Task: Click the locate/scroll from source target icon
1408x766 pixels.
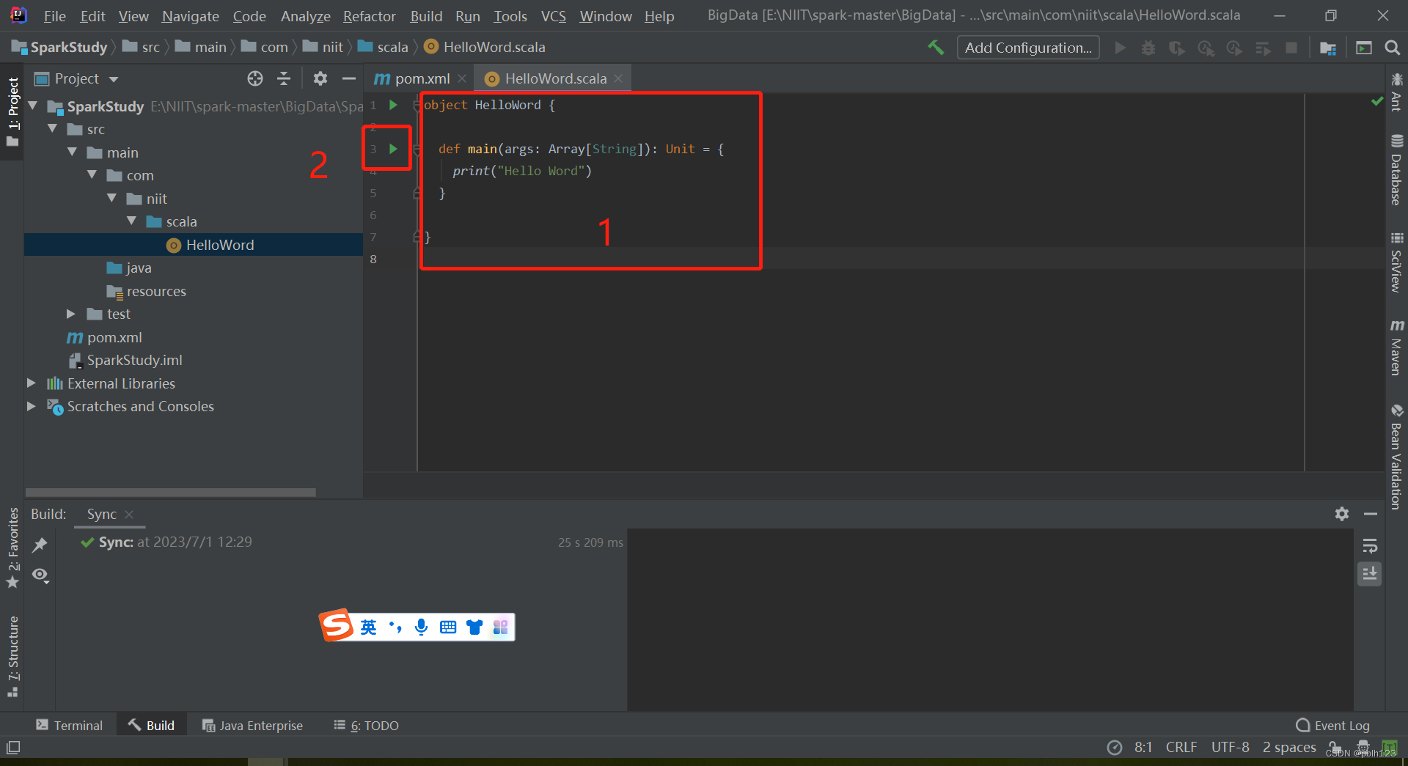Action: point(254,78)
